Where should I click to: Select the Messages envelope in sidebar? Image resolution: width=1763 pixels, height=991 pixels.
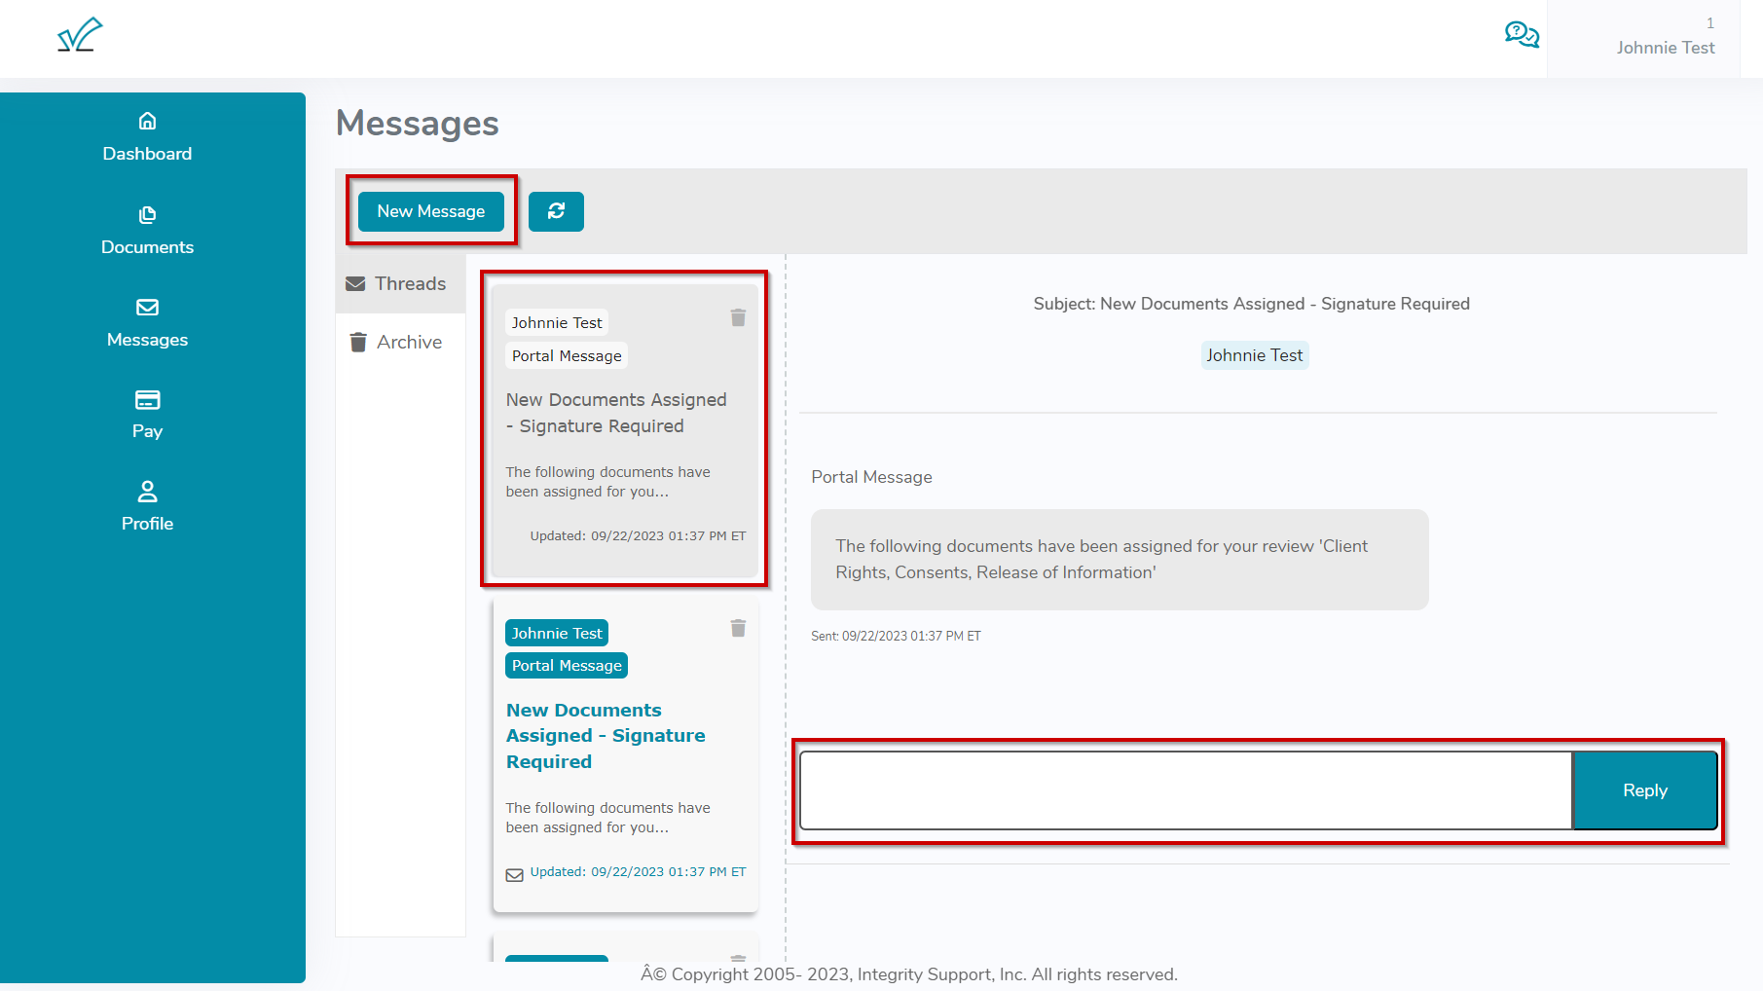(147, 308)
